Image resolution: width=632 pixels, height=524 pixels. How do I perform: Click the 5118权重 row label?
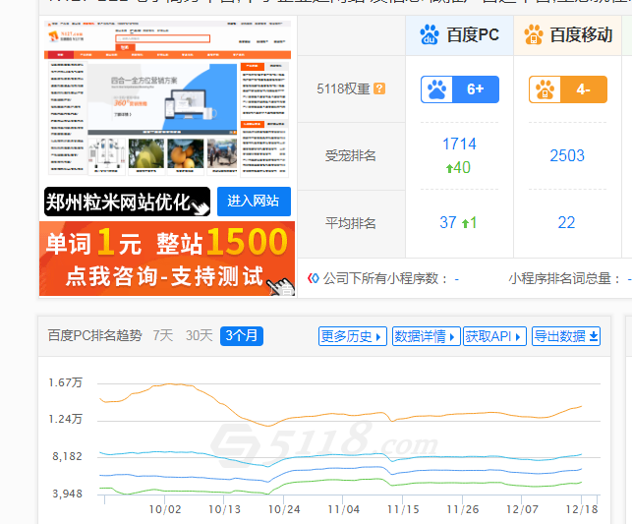[x=343, y=88]
